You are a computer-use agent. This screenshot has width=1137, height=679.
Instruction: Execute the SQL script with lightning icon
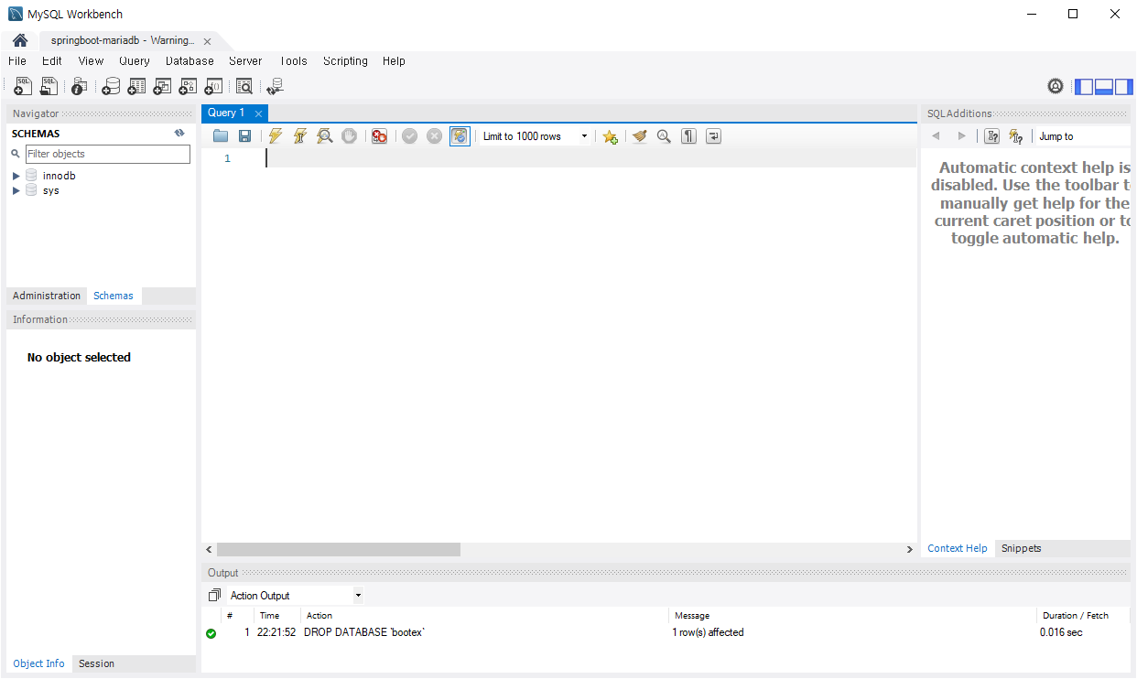(276, 136)
